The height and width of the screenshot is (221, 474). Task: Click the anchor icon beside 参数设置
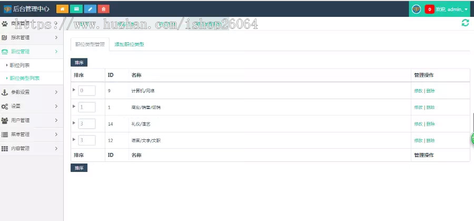[x=5, y=92]
